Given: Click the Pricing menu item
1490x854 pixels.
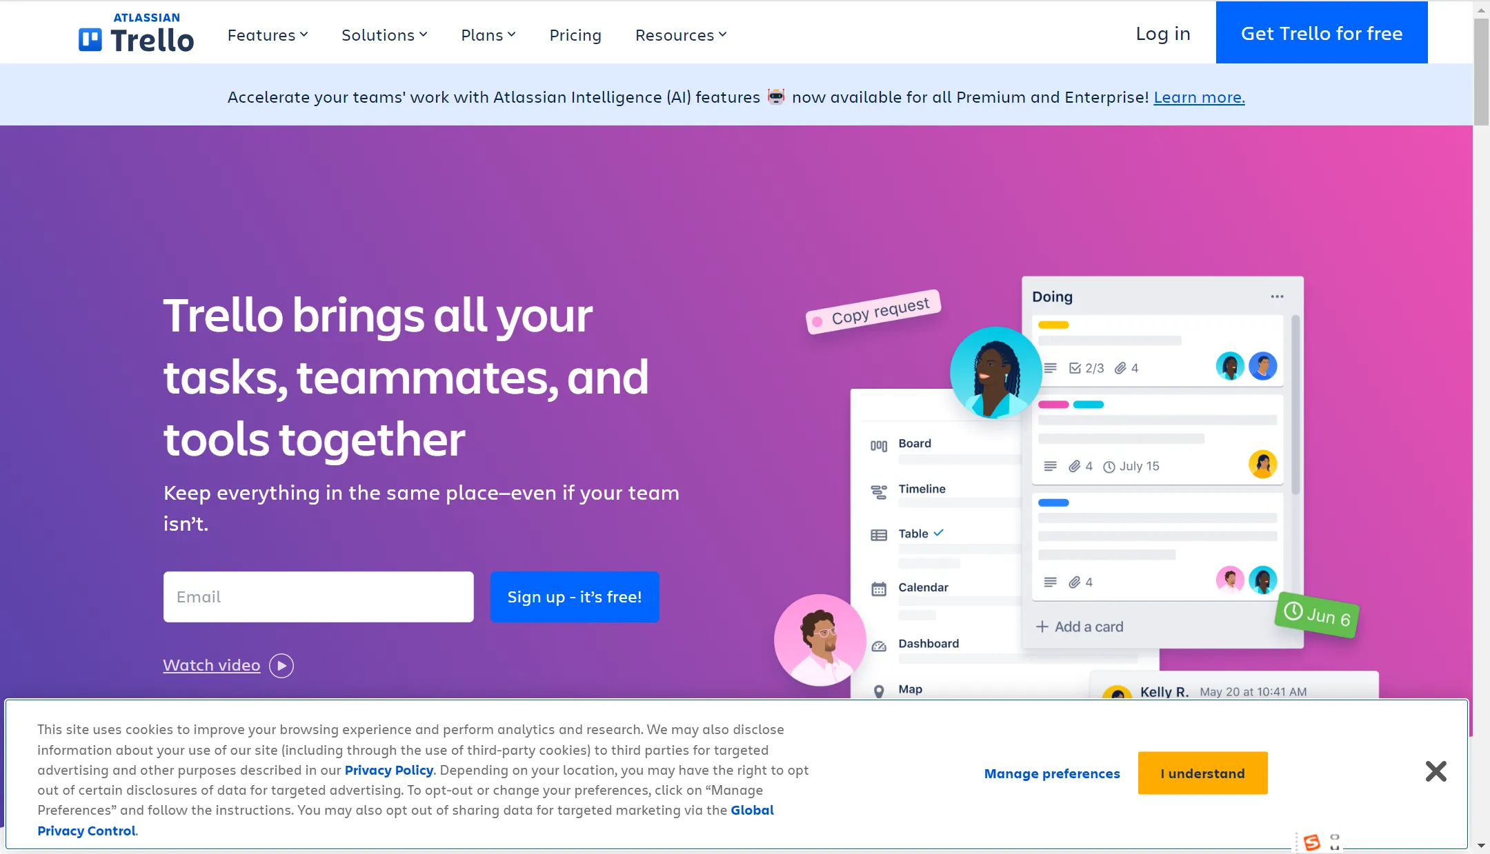Looking at the screenshot, I should [575, 34].
